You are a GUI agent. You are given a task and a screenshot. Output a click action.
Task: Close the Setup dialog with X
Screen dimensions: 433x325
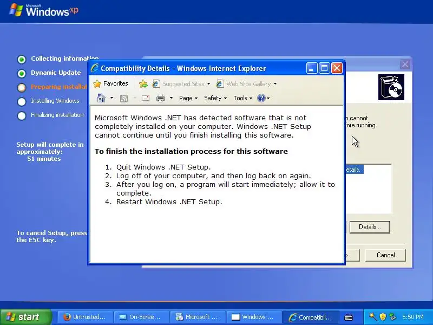pos(405,64)
